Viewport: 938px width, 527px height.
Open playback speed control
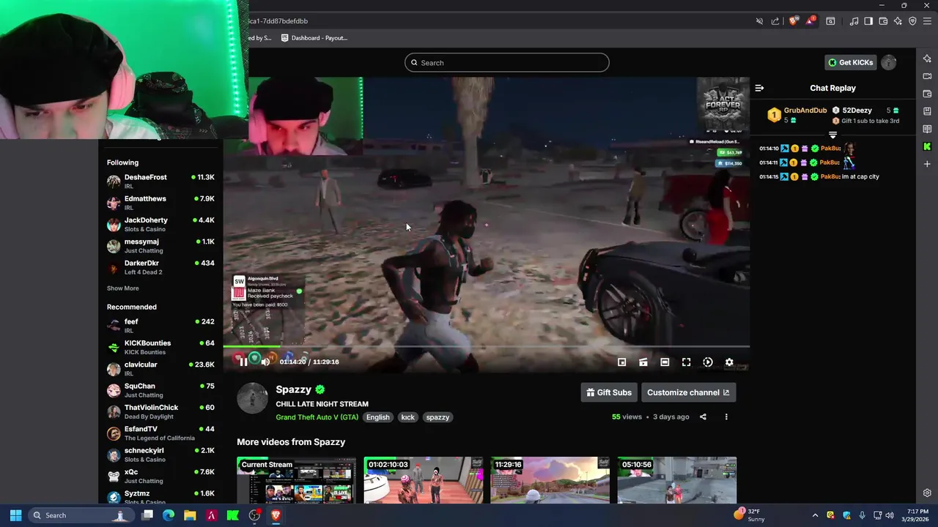(708, 362)
